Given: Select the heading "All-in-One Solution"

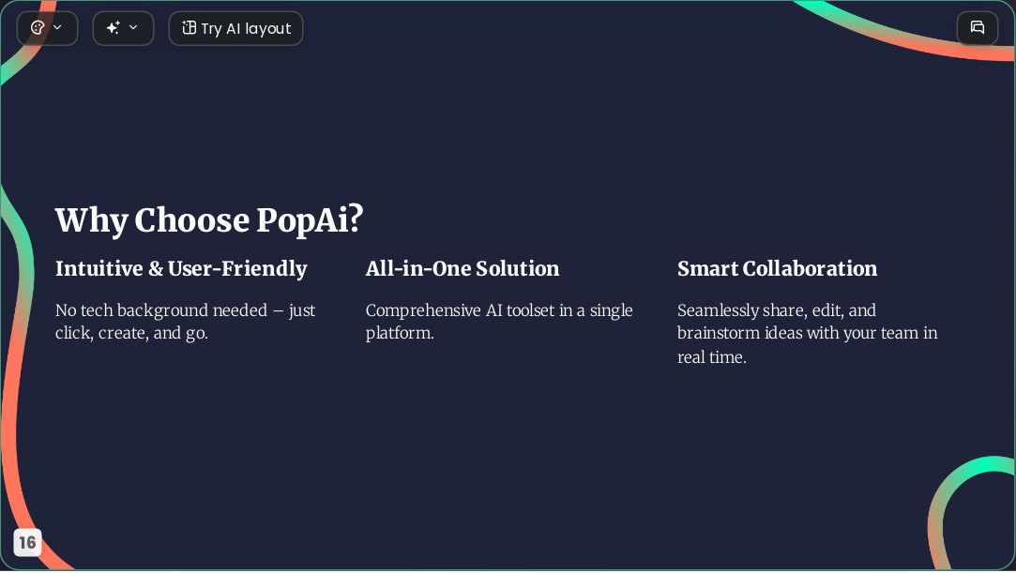Looking at the screenshot, I should (462, 269).
